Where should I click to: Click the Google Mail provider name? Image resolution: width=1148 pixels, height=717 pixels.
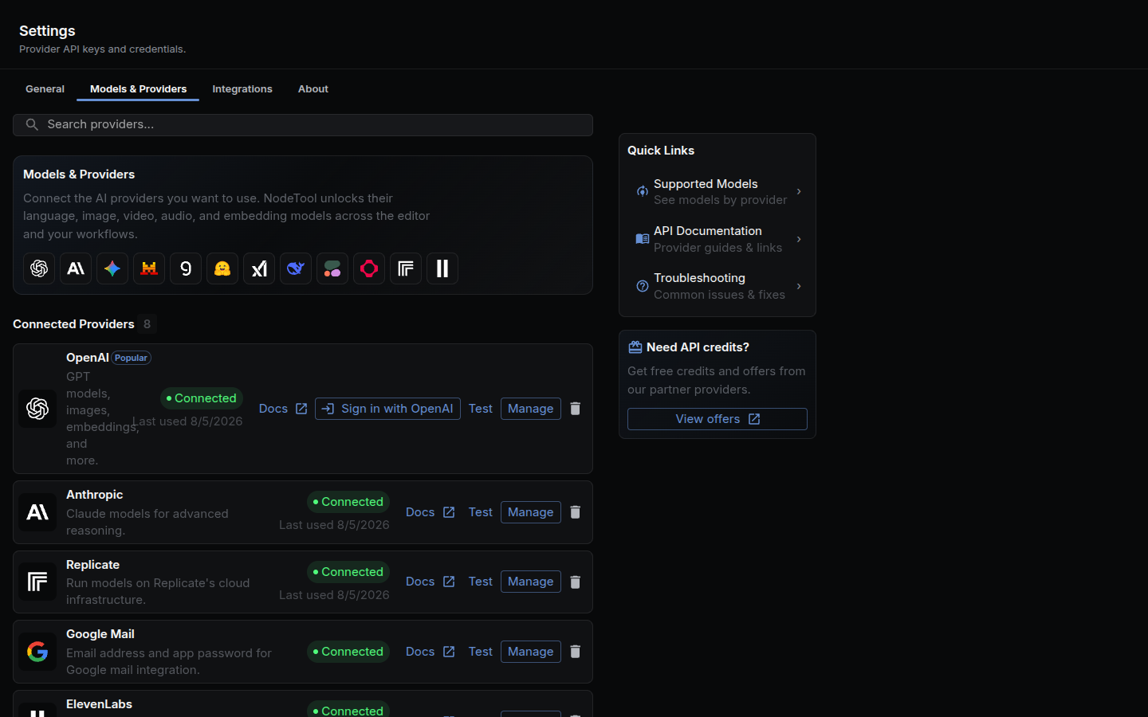[x=100, y=634]
